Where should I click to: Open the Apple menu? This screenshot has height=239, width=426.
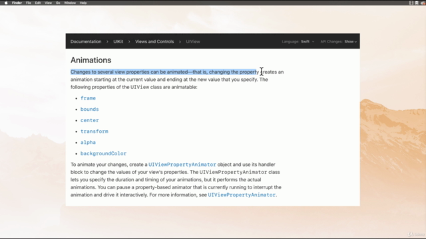[6, 3]
